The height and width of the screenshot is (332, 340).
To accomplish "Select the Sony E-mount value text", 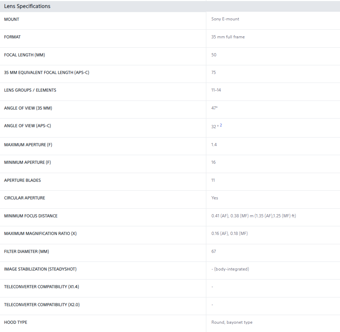I will (225, 19).
